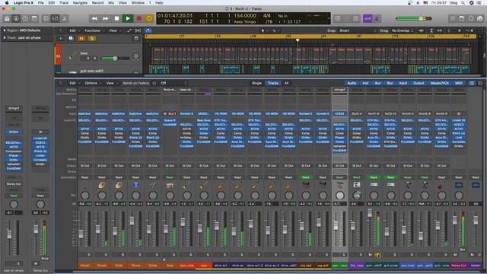Open the mixer Edit dropdown
Viewport: 487px width, 274px height.
pyautogui.click(x=74, y=83)
